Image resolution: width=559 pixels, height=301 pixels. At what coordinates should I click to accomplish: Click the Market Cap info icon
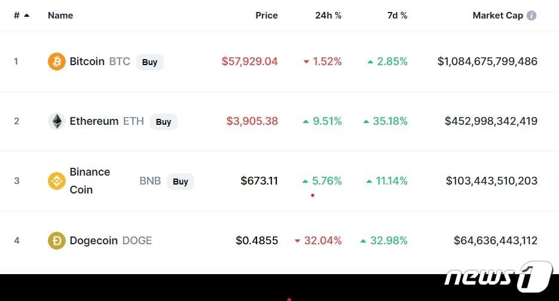point(531,16)
